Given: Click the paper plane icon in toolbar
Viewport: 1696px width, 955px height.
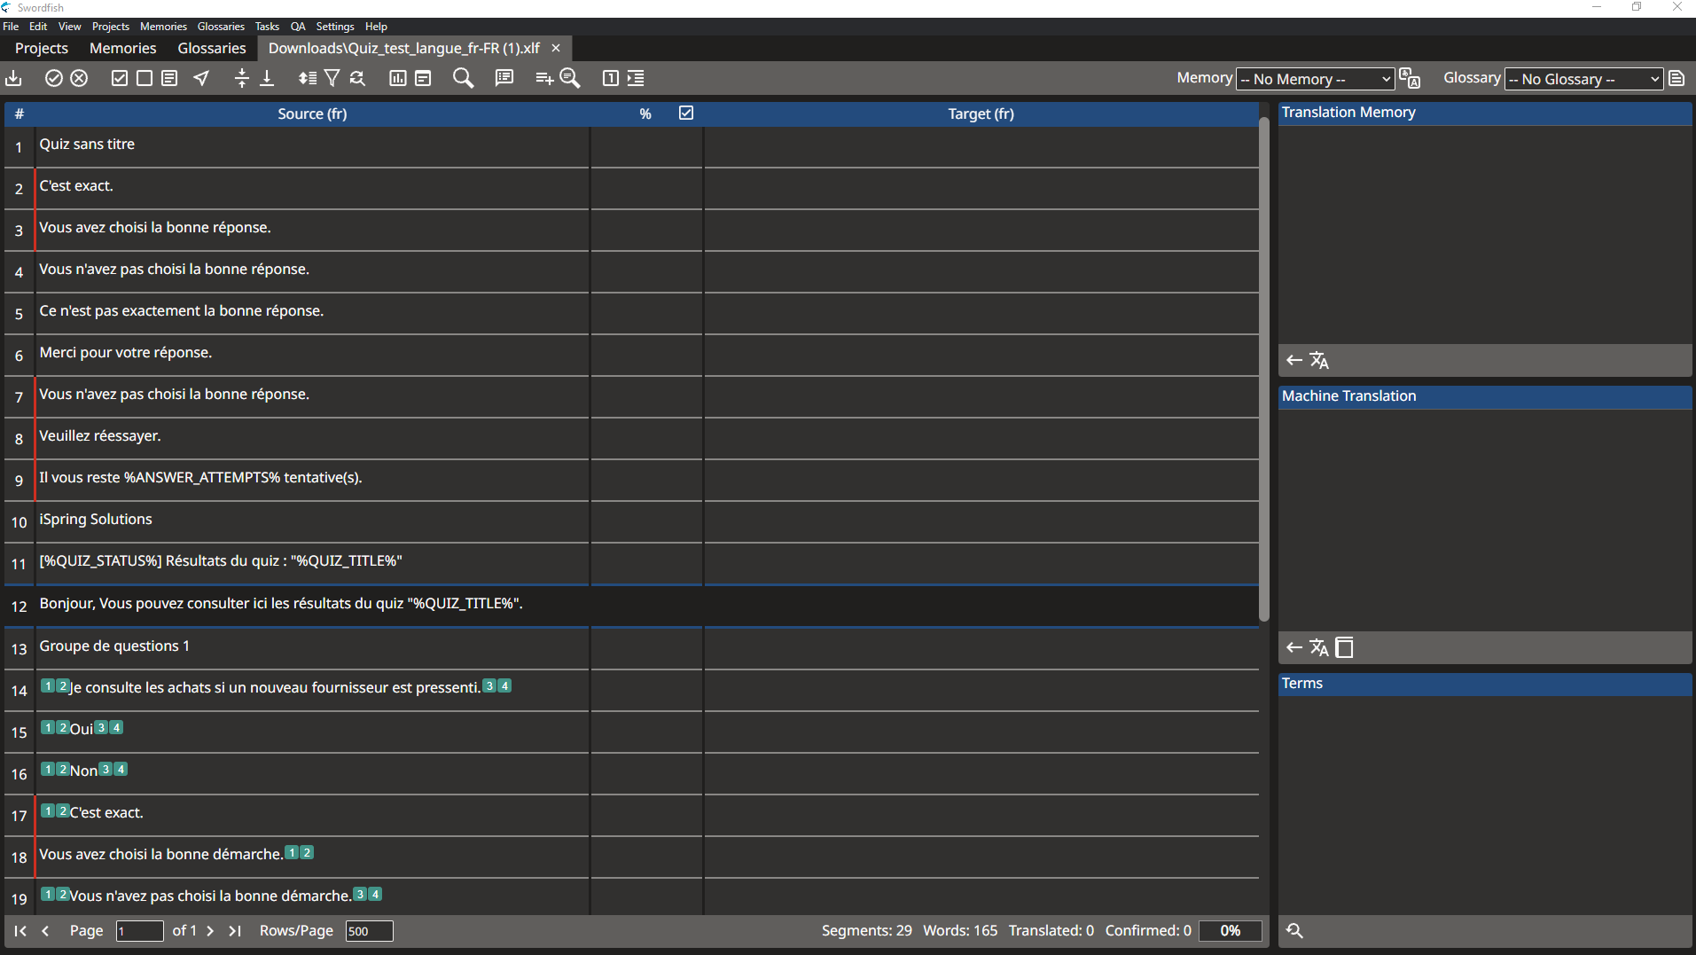Looking at the screenshot, I should (x=202, y=79).
